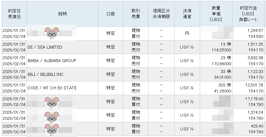Click the BILI / BILIBILI INC entry

pyautogui.click(x=45, y=74)
